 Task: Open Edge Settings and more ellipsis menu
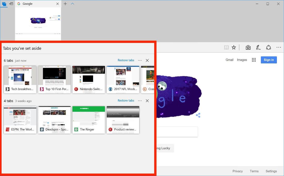point(278,48)
